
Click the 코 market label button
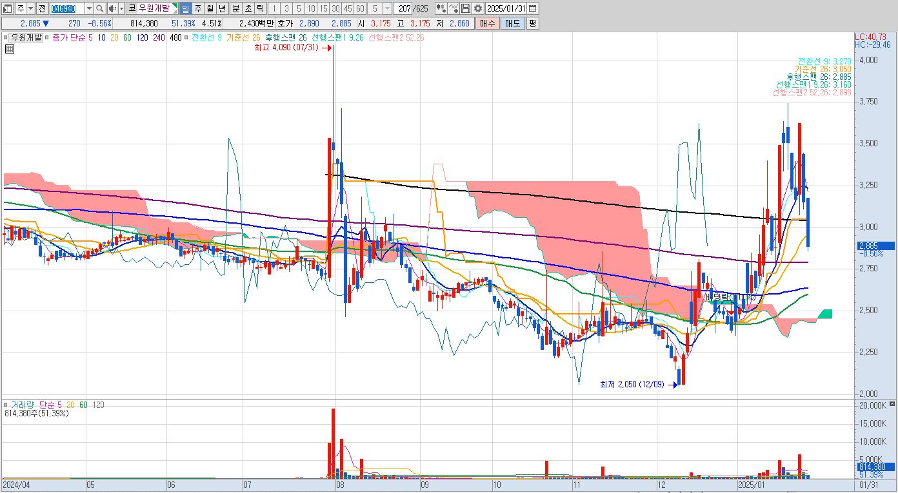point(132,8)
